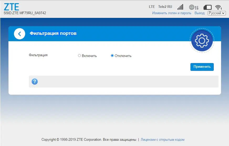Click the battery status icon
The image size is (229, 146).
[207, 7]
